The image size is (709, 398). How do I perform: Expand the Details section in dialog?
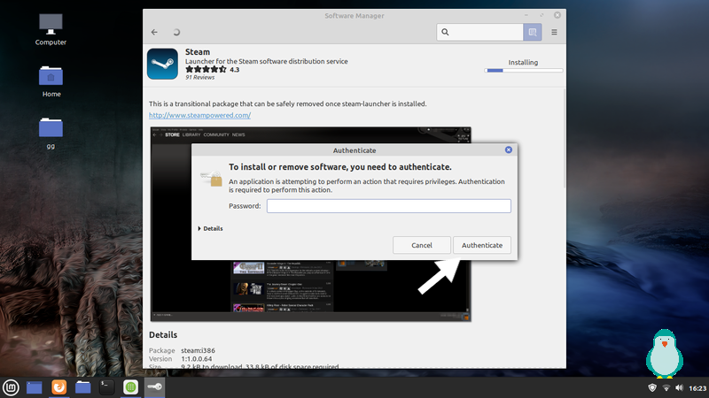[x=210, y=228]
